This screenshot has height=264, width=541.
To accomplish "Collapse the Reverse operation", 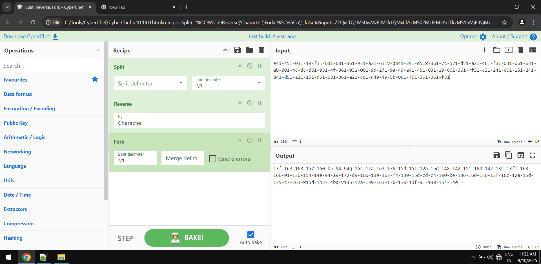I will (240, 103).
